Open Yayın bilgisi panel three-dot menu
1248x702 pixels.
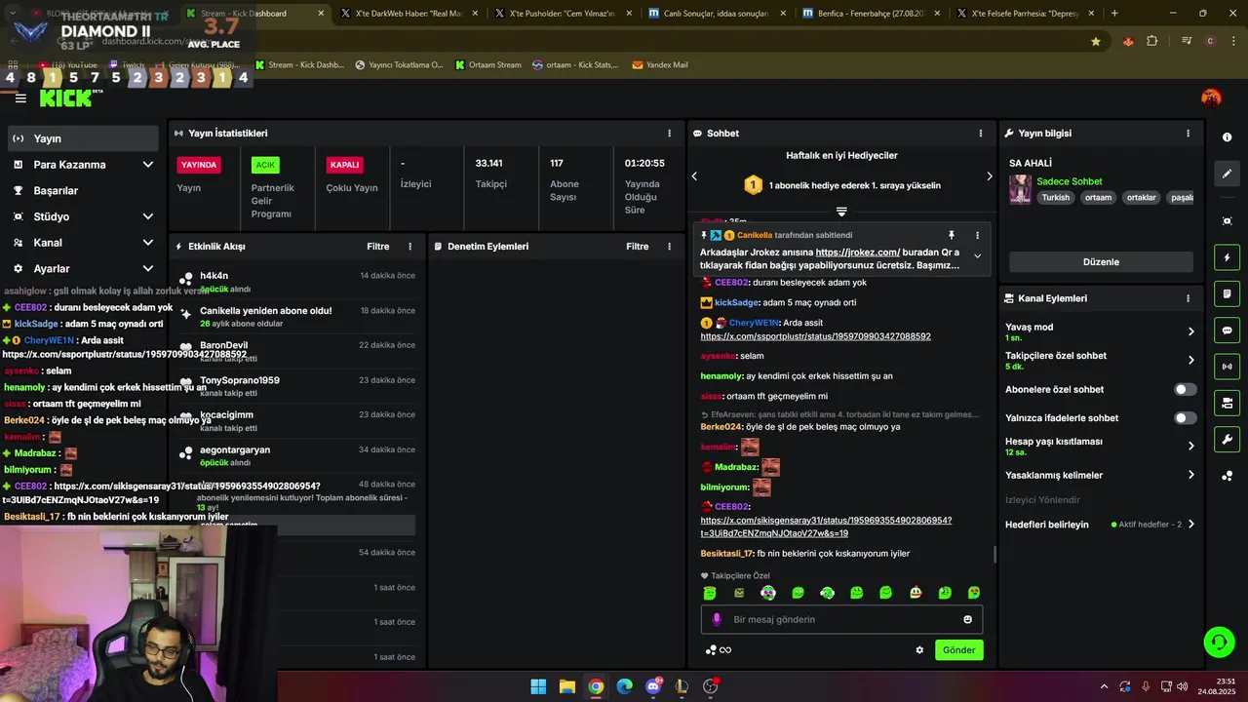[x=1188, y=134]
